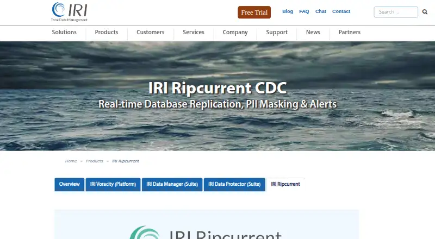435x239 pixels.
Task: Click the IRI Ripcurrent breadcrumb
Action: pos(126,161)
